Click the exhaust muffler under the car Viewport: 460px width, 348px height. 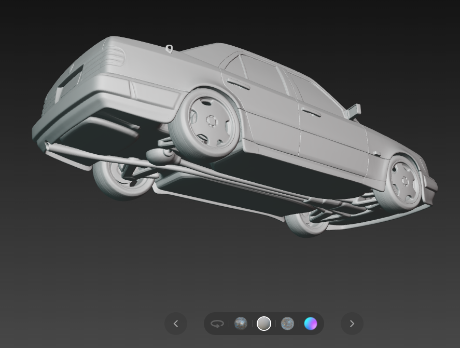point(157,155)
